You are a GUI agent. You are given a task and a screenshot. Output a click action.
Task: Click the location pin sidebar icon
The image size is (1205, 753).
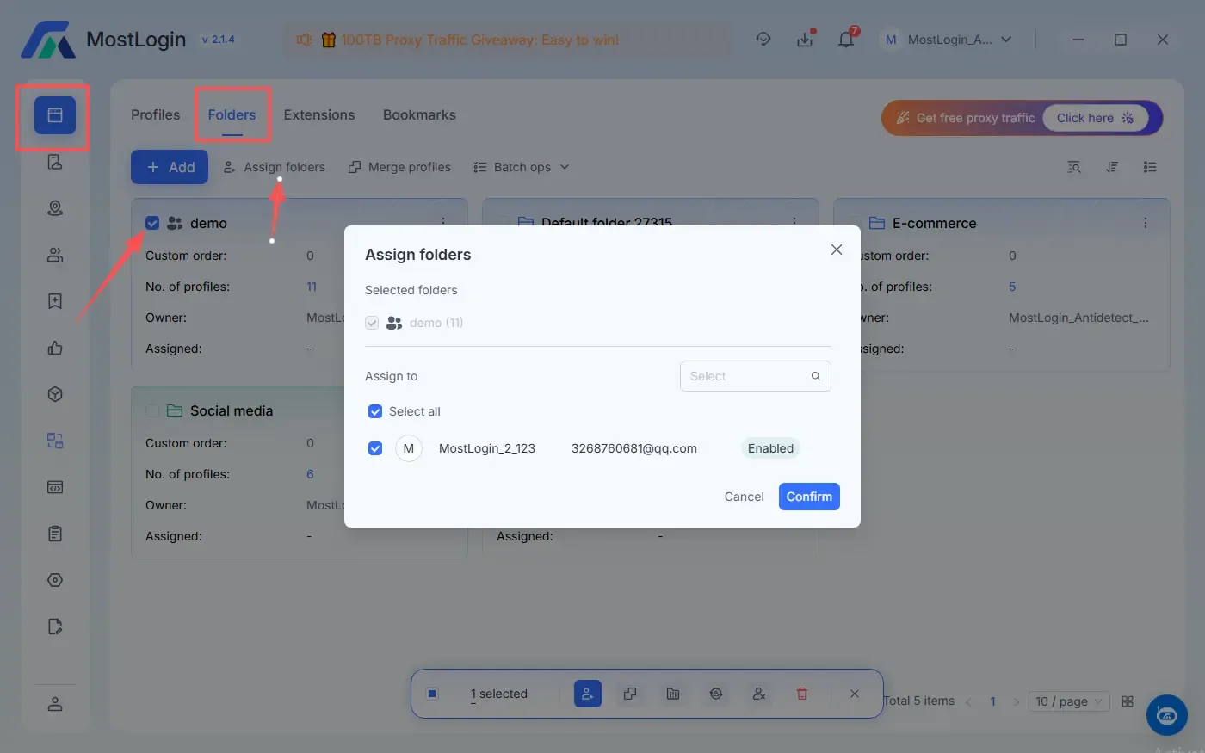point(55,208)
